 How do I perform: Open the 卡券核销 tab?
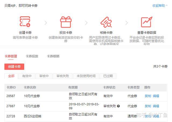53,56
